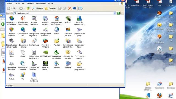This screenshot has width=176, height=99.
Task: Click the blue Undo arrow toolbar button
Action: pos(75,8)
